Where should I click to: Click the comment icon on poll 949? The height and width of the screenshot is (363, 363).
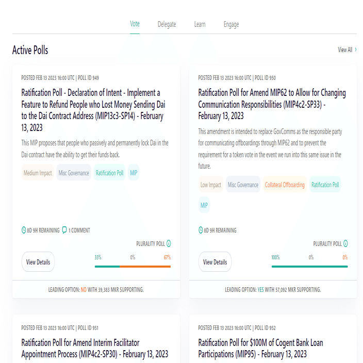[x=64, y=230]
